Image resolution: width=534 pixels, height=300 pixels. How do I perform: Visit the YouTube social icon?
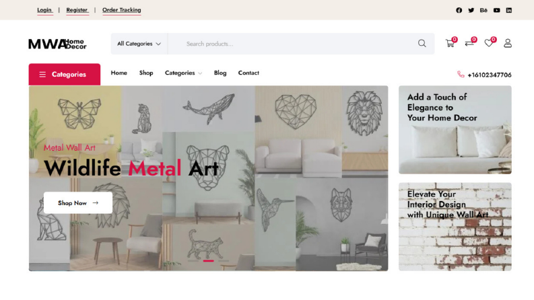[497, 10]
